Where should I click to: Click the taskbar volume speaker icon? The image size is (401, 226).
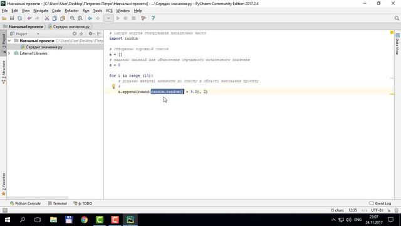(348, 220)
